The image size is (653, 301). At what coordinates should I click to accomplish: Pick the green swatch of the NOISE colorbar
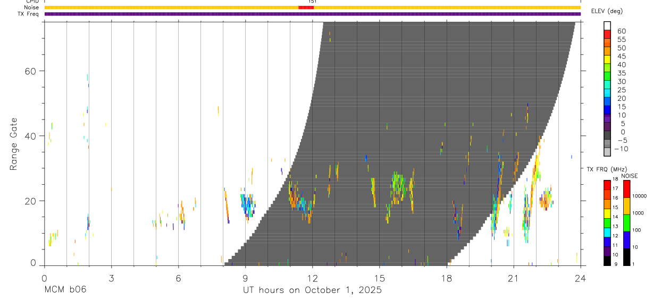[626, 223]
